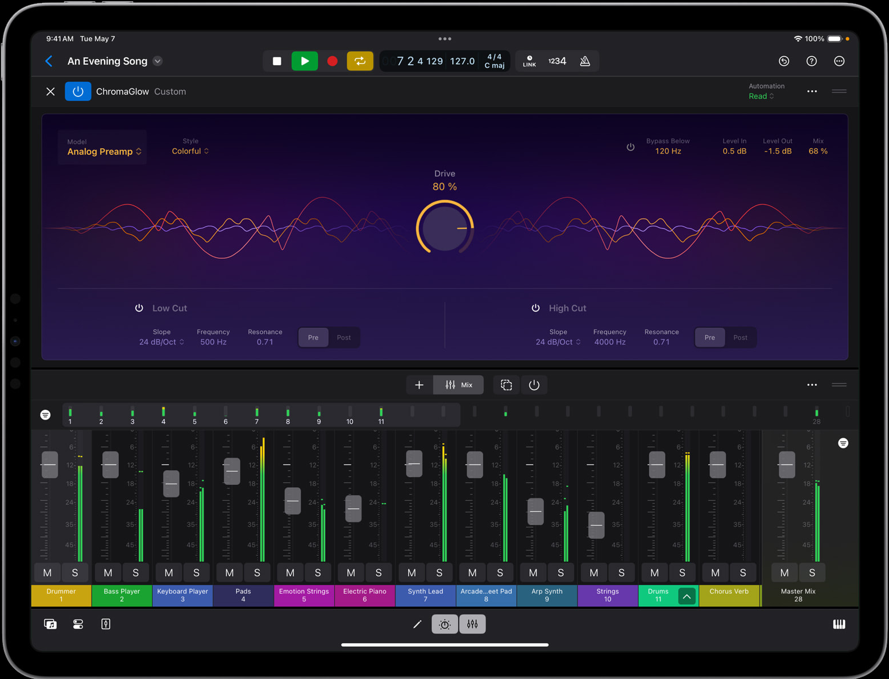Open the plugin's more options ellipsis menu
This screenshot has height=679, width=889.
click(x=812, y=91)
